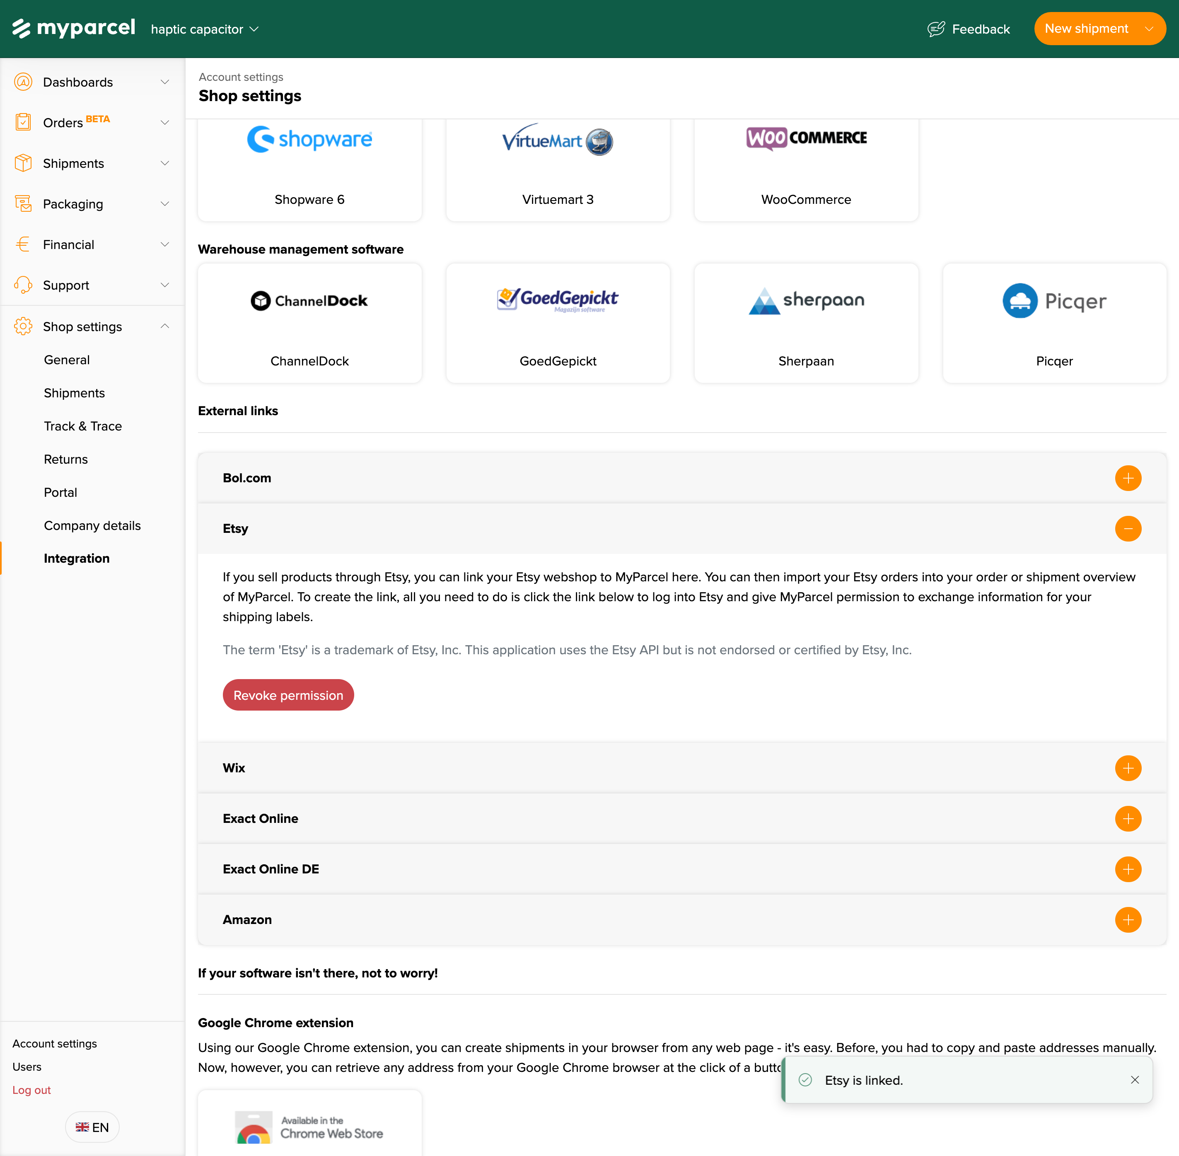Collapse the Shop settings sidebar group
1179x1156 pixels.
[x=164, y=326]
